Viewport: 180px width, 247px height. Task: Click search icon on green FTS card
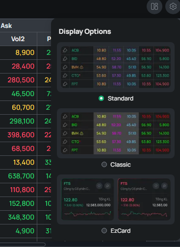[107, 186]
